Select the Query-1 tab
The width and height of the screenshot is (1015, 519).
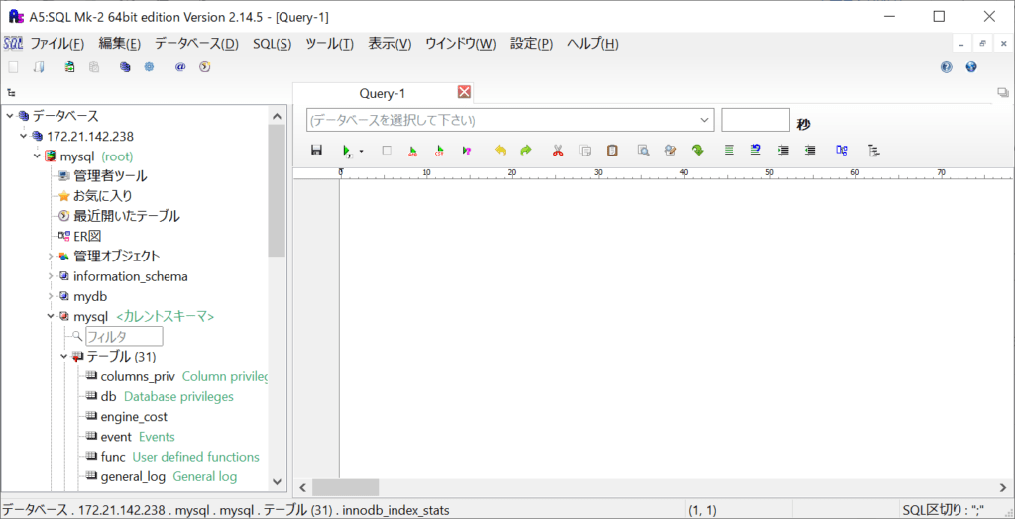[x=383, y=94]
